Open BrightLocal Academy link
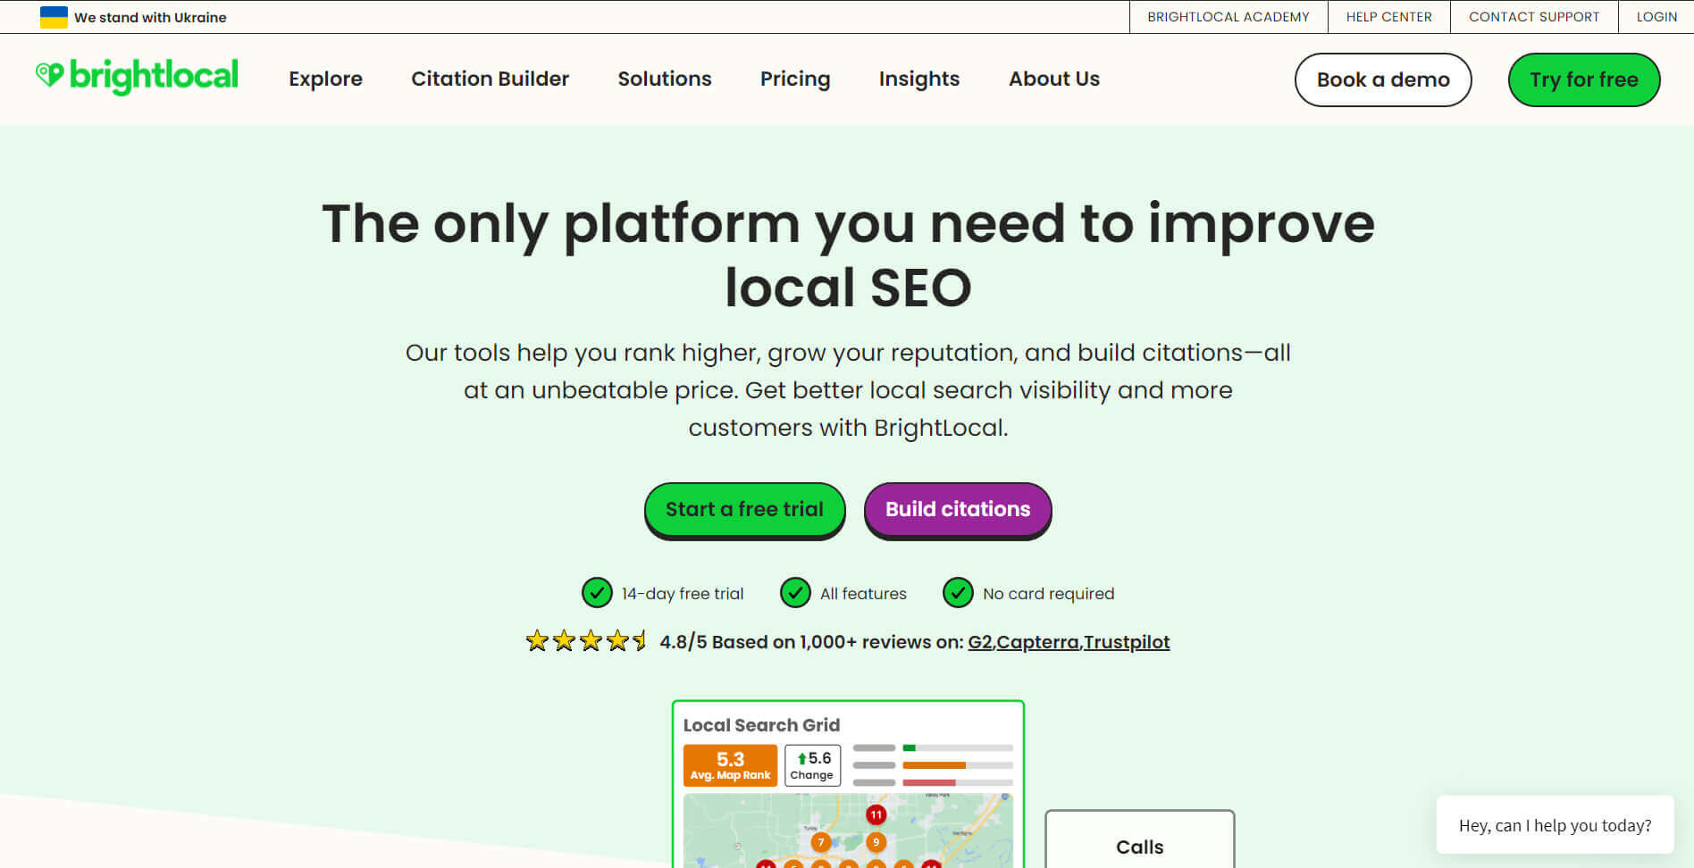The image size is (1694, 868). tap(1229, 17)
